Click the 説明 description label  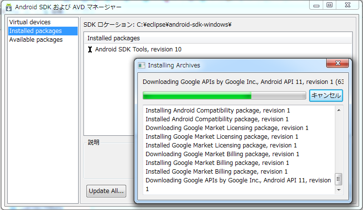coord(94,142)
